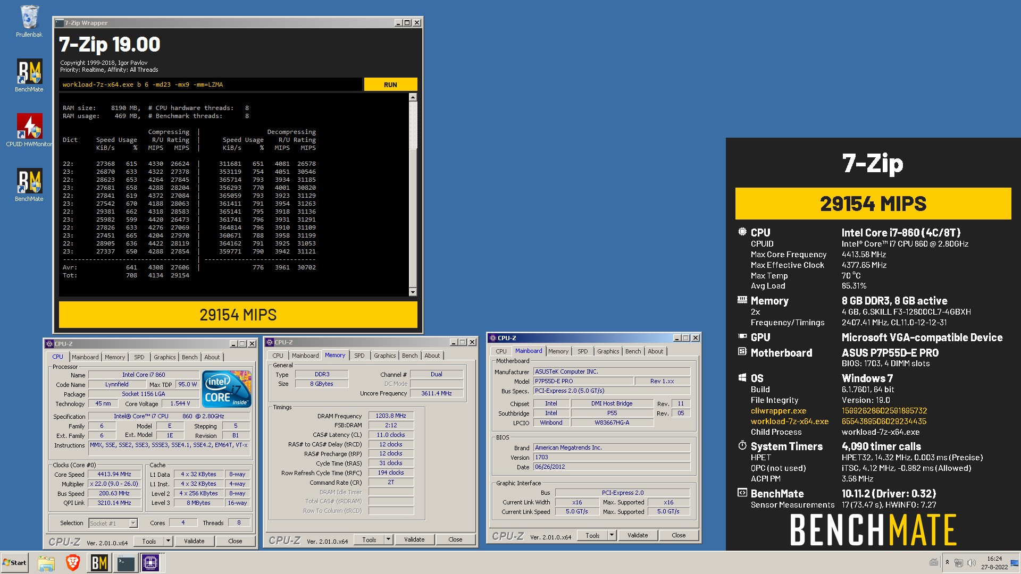Click Core Speed value 4413.94 MHz

click(114, 474)
